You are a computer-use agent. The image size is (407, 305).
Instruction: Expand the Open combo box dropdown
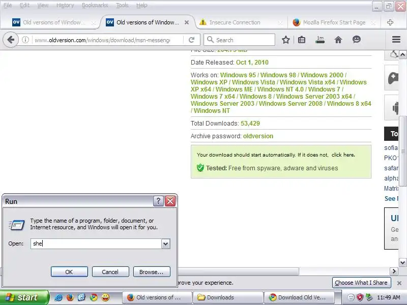point(166,244)
